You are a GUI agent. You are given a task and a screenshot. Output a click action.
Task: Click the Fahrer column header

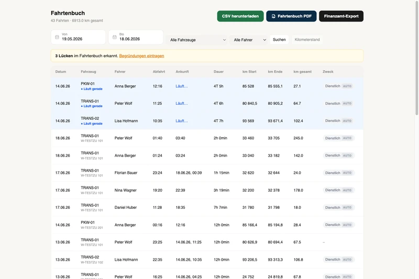click(x=120, y=72)
